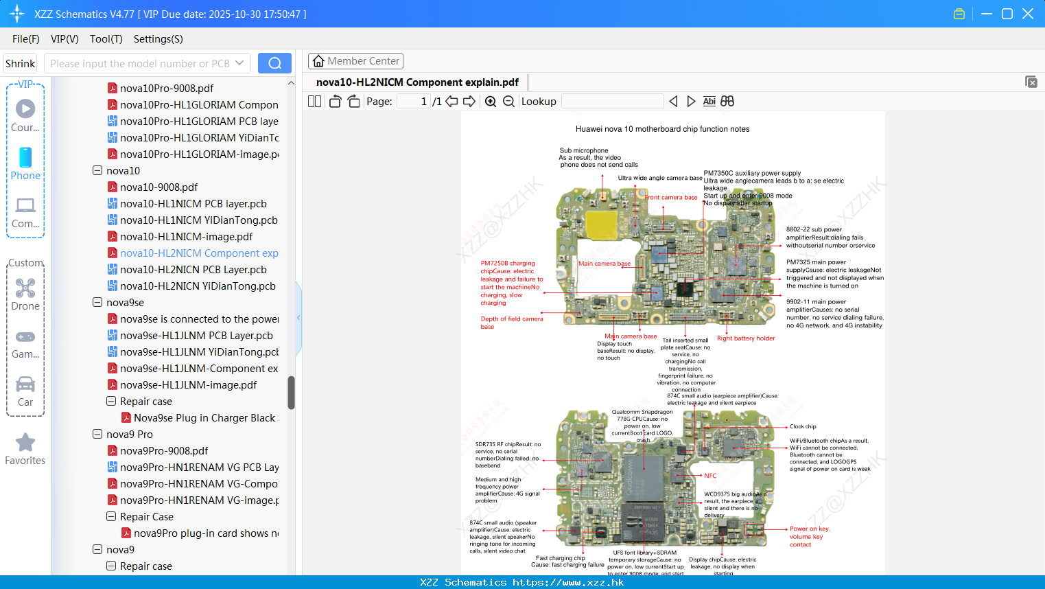This screenshot has width=1045, height=589.
Task: Collapse nova9se Repair case folder
Action: (111, 401)
